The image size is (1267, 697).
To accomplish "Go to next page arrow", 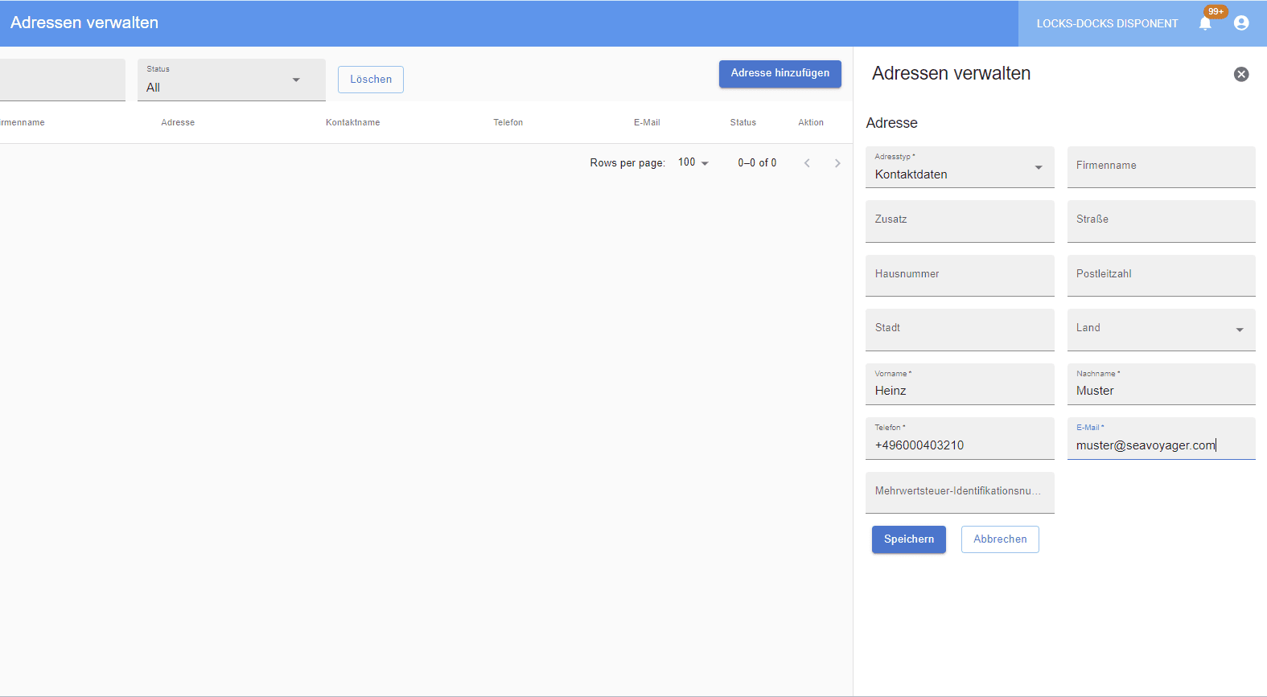I will (837, 163).
